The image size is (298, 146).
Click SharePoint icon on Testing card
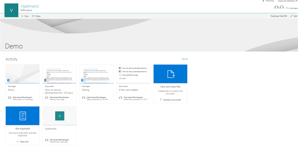click(x=83, y=80)
